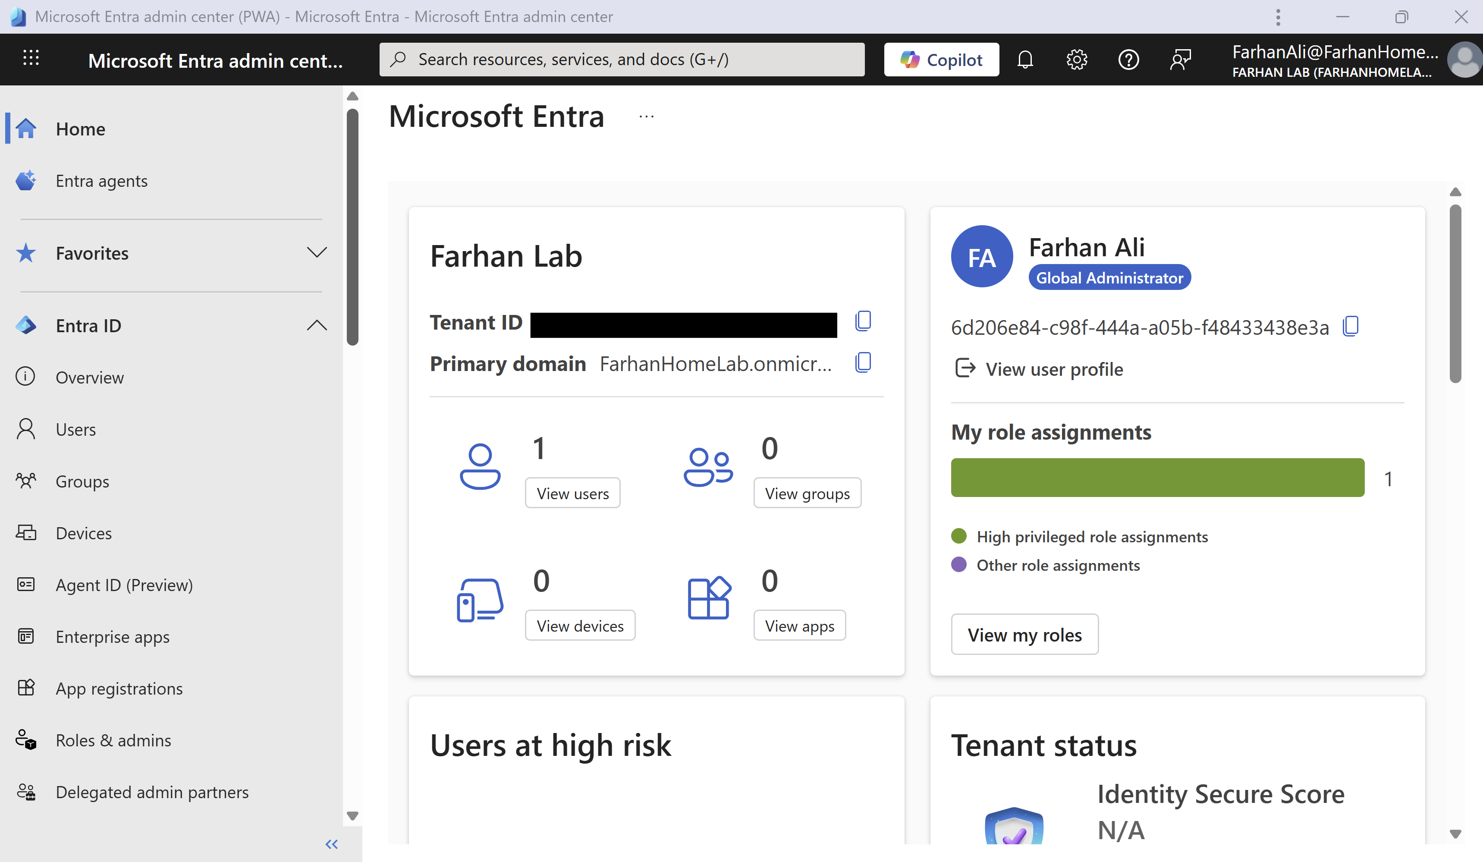Image resolution: width=1483 pixels, height=862 pixels.
Task: Open the settings gear icon
Action: (1076, 60)
